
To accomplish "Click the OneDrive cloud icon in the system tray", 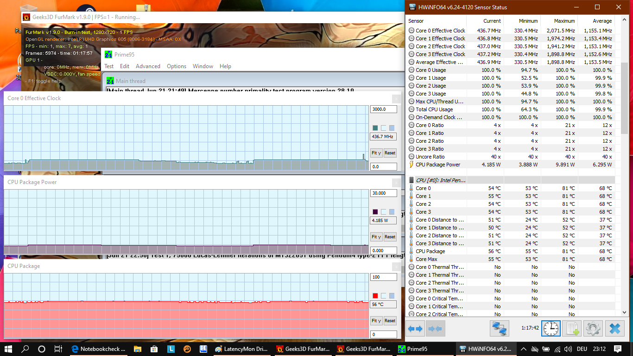I will point(535,349).
